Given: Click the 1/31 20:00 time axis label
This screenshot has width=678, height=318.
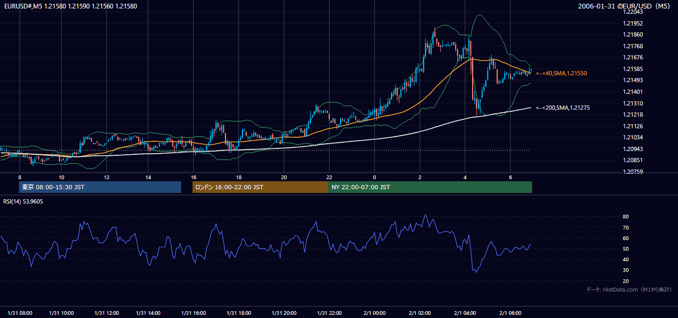Looking at the screenshot, I should coord(284,313).
